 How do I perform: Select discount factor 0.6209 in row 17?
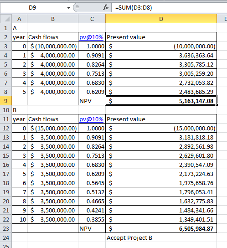92,174
